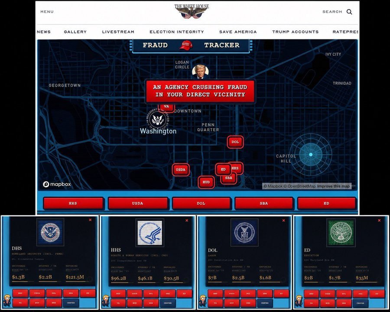Click the Washington label on the map
The width and height of the screenshot is (390, 312).
[x=158, y=131]
